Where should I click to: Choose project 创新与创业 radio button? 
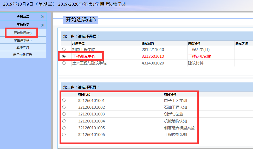point(64,114)
